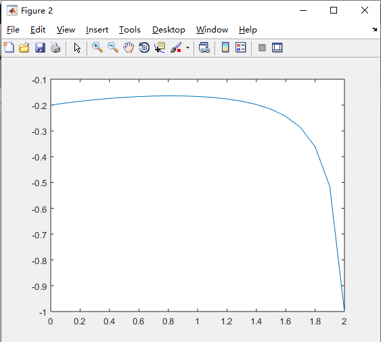Open a file with the folder icon
This screenshot has height=342, width=381.
coord(24,47)
